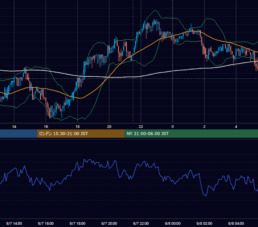Select the 16 hour label on price chart axis
258x227 pixels.
(x=46, y=127)
